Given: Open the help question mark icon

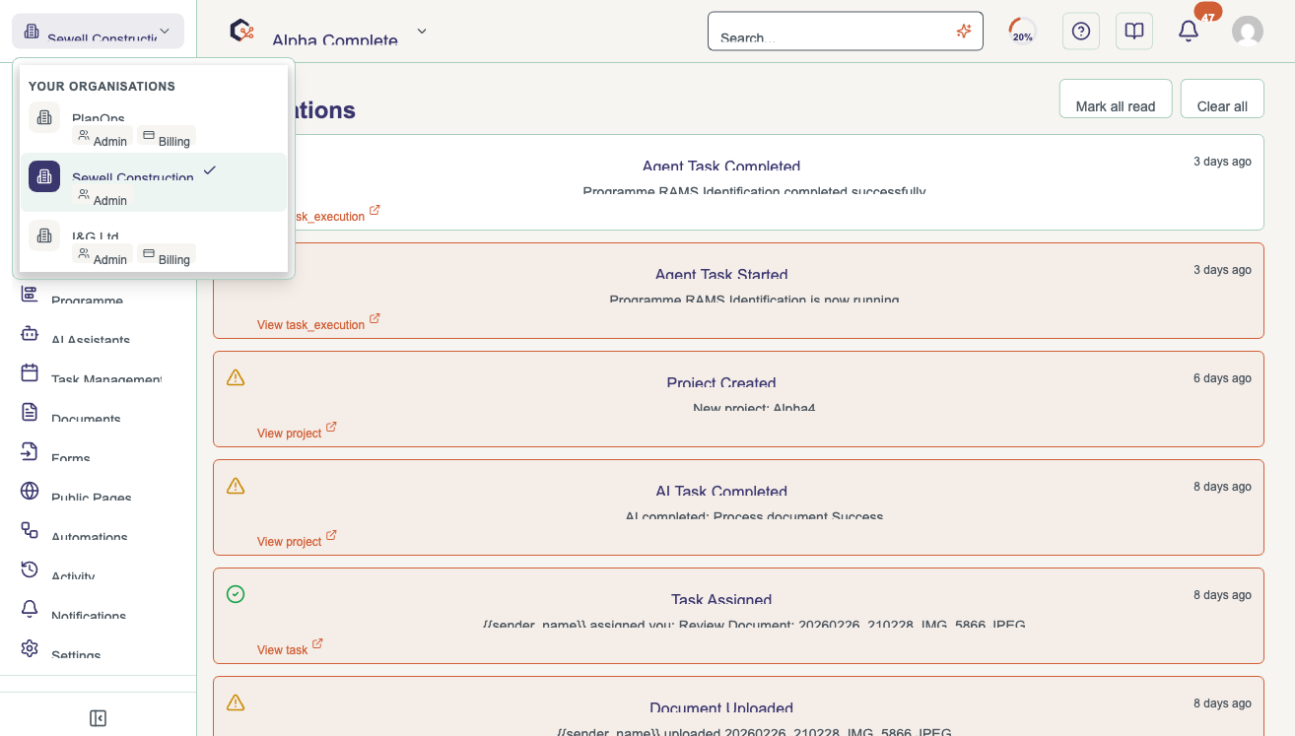Looking at the screenshot, I should [x=1081, y=32].
